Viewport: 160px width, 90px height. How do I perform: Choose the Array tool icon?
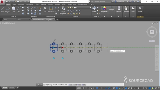tap(35, 13)
